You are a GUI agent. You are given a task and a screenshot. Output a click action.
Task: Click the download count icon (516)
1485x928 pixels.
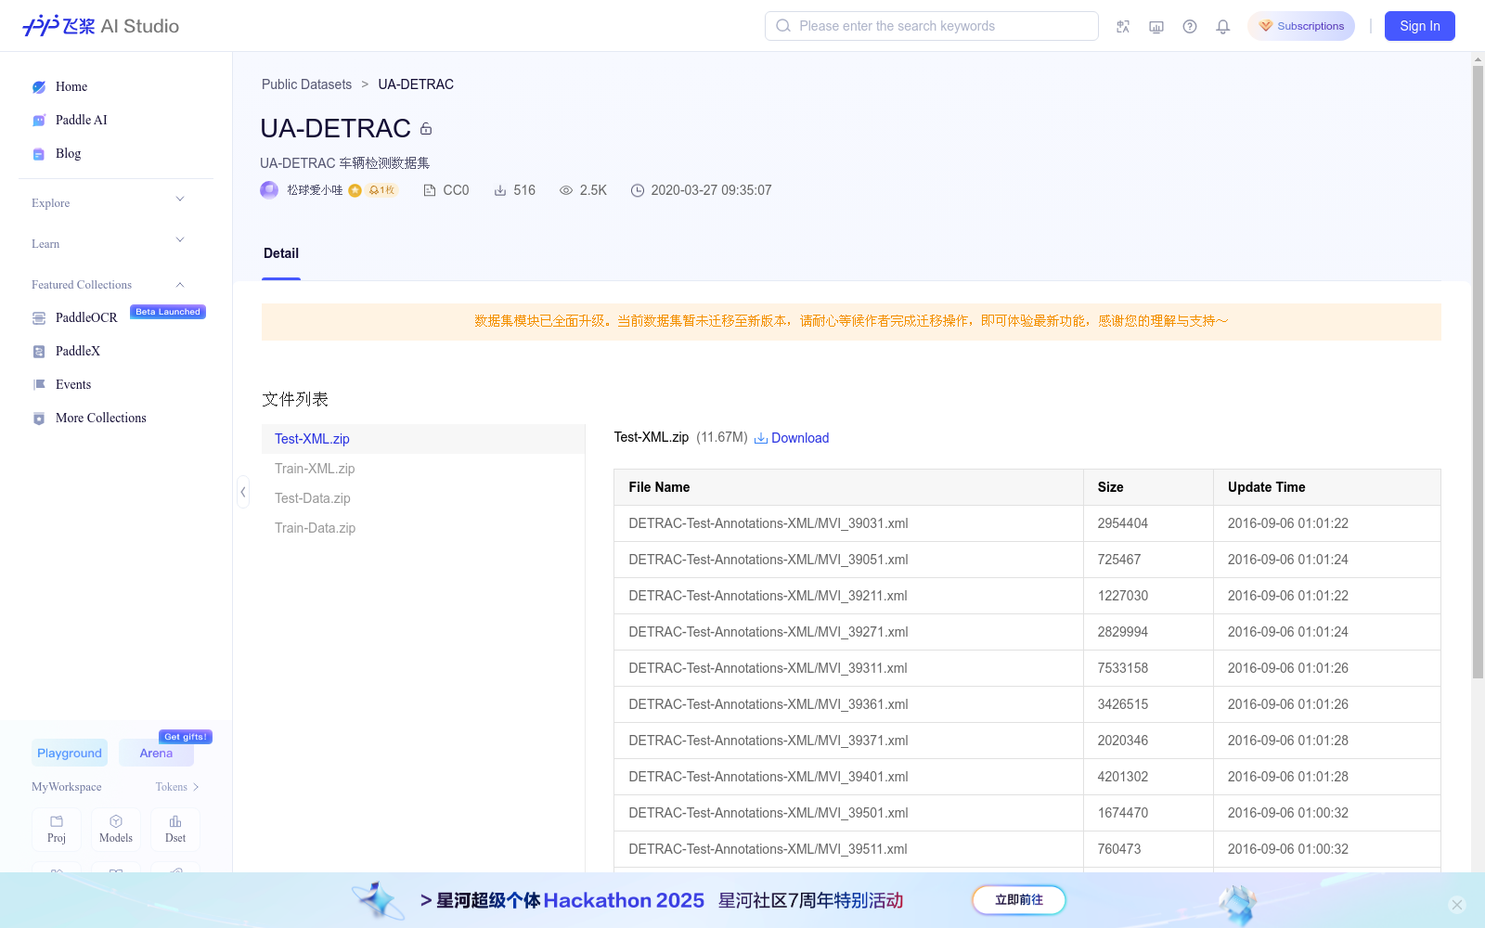(500, 190)
